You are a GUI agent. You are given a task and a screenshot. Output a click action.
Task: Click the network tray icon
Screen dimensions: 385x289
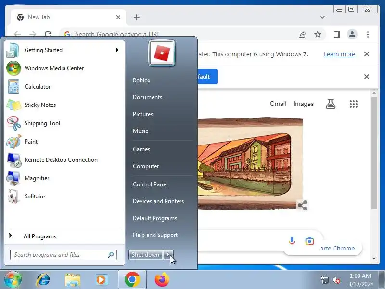coord(324,280)
